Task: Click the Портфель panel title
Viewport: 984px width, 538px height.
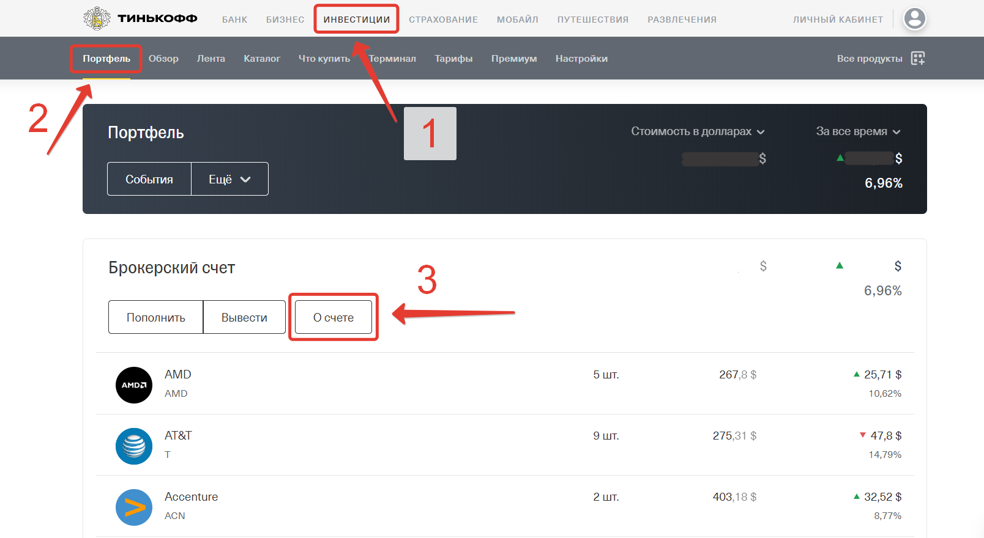Action: click(x=146, y=133)
